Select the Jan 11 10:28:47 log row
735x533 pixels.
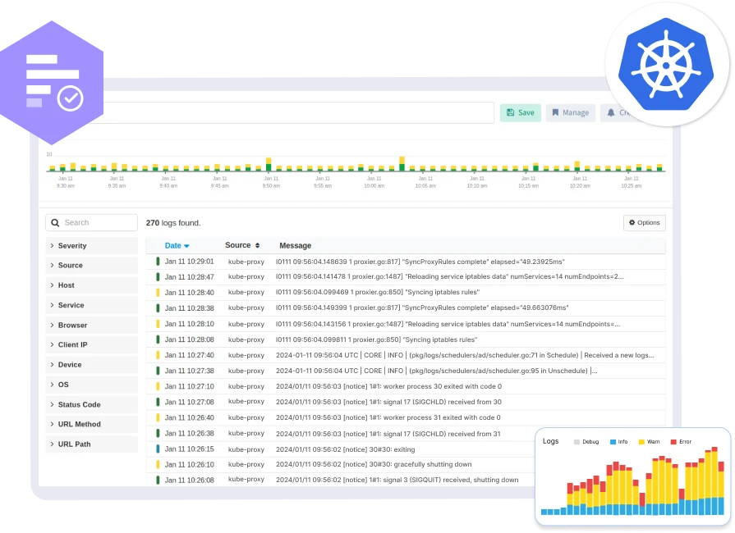tap(406, 277)
